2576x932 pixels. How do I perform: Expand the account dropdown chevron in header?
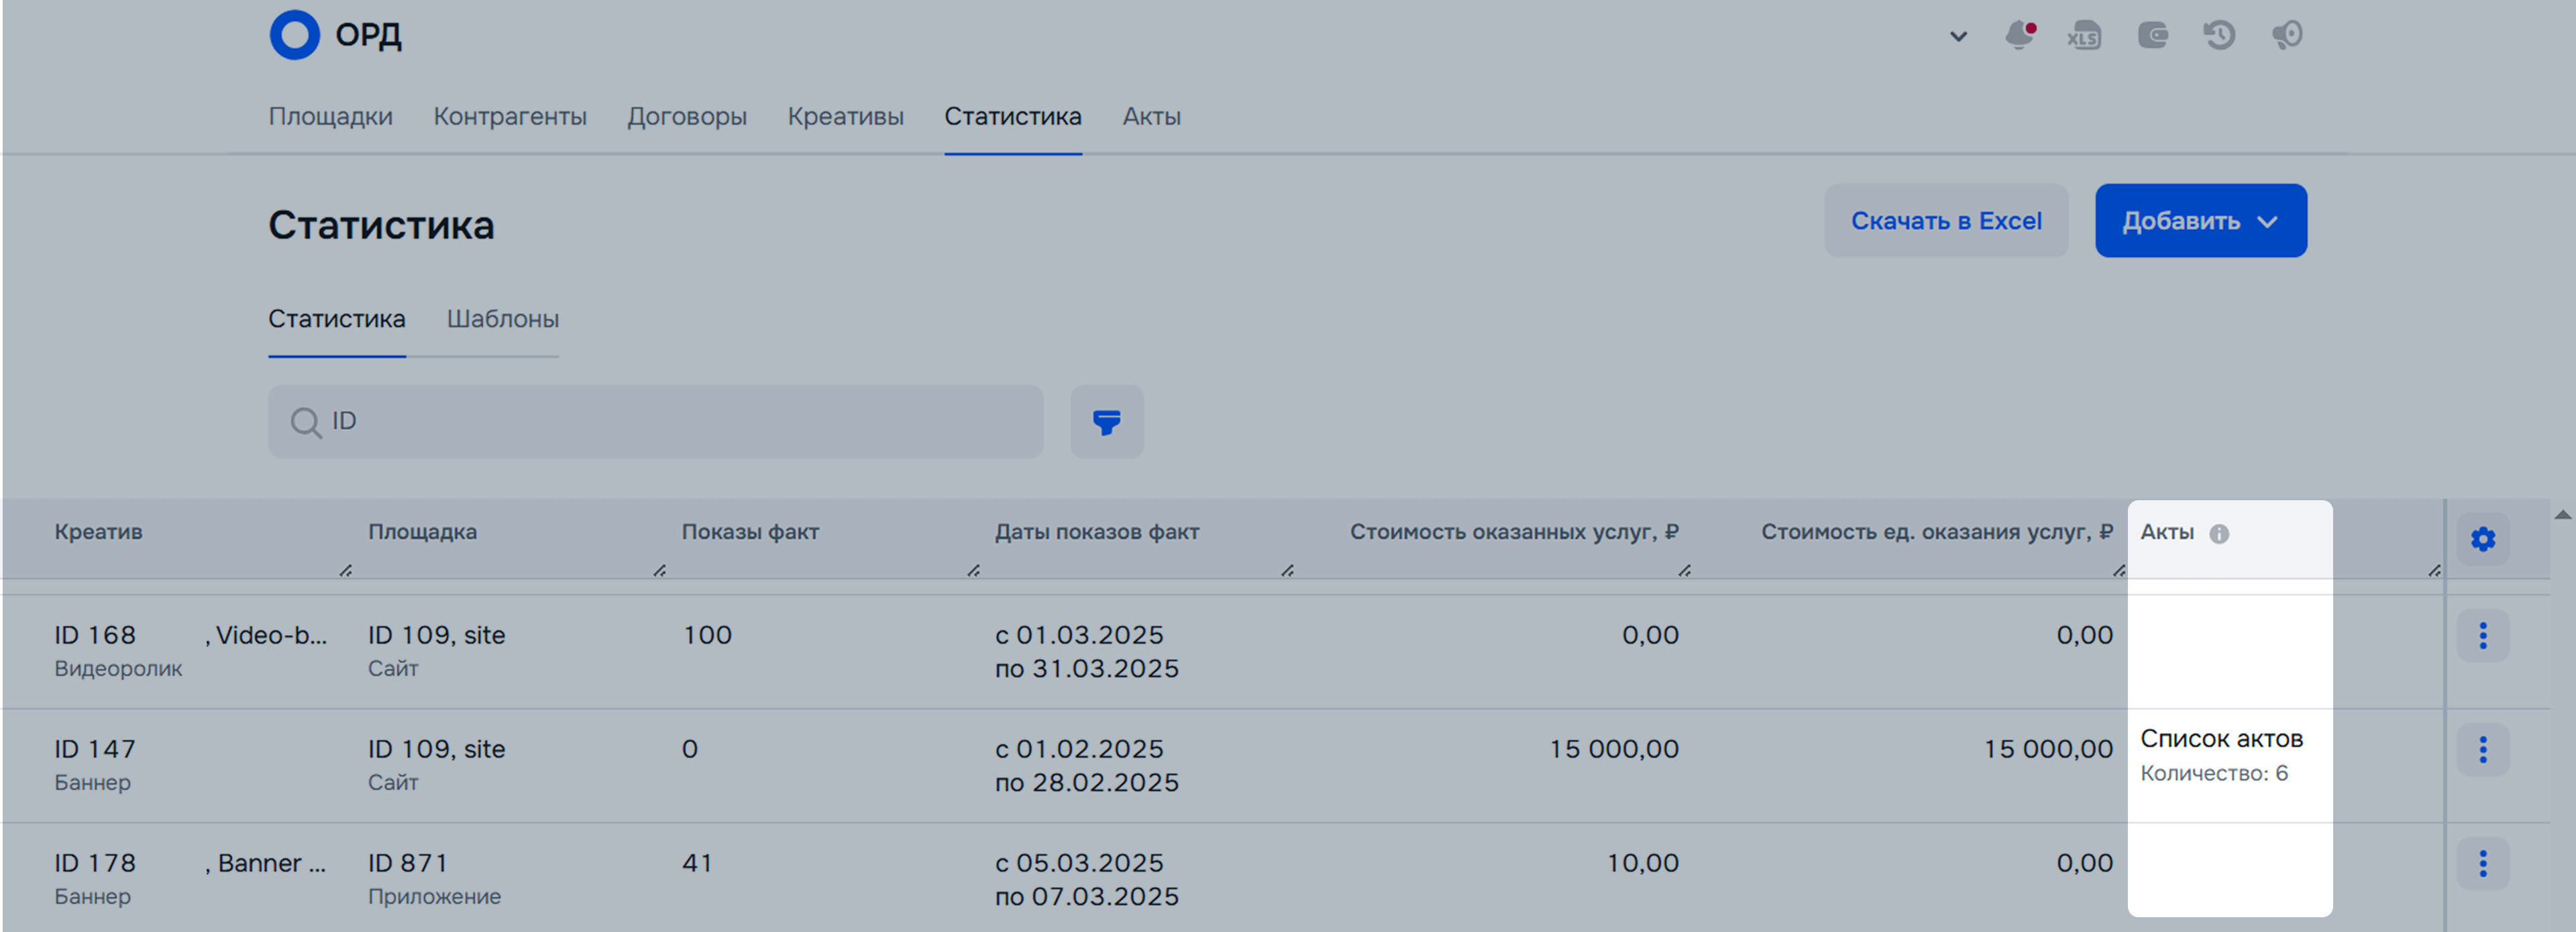click(1958, 37)
